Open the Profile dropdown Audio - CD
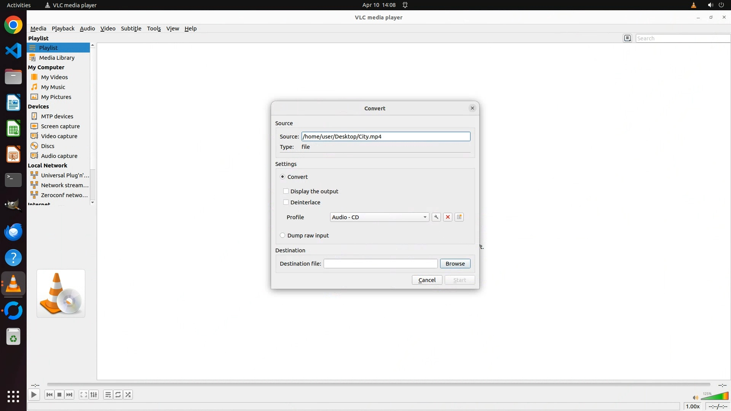The width and height of the screenshot is (731, 411). (379, 217)
